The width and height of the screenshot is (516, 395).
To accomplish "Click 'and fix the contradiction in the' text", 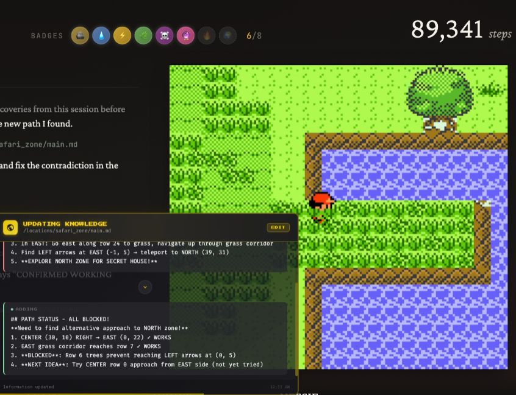I will tap(59, 165).
